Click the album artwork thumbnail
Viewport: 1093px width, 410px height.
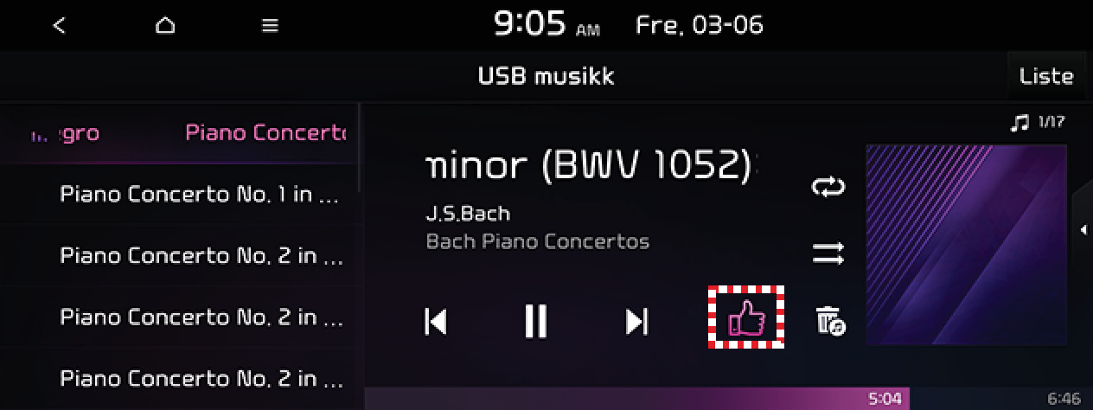pyautogui.click(x=966, y=245)
